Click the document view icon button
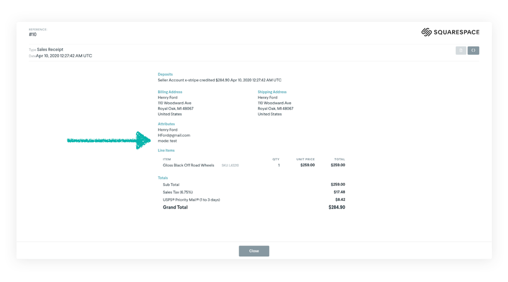508x282 pixels. click(x=461, y=51)
